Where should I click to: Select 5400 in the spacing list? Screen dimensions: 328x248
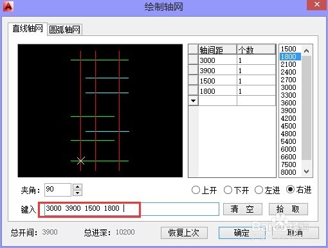coord(289,141)
